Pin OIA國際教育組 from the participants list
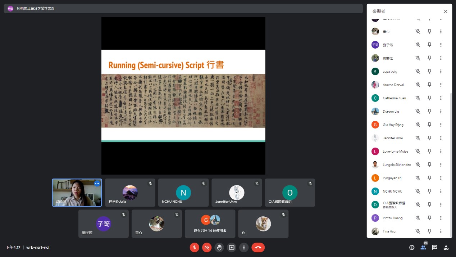This screenshot has height=257, width=456. click(x=429, y=204)
